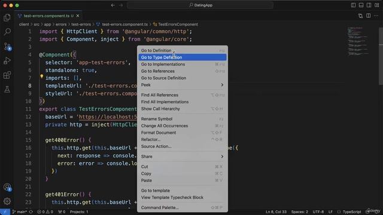Open the Search view in activity bar
This screenshot has height=215, width=383.
pyautogui.click(x=7, y=32)
